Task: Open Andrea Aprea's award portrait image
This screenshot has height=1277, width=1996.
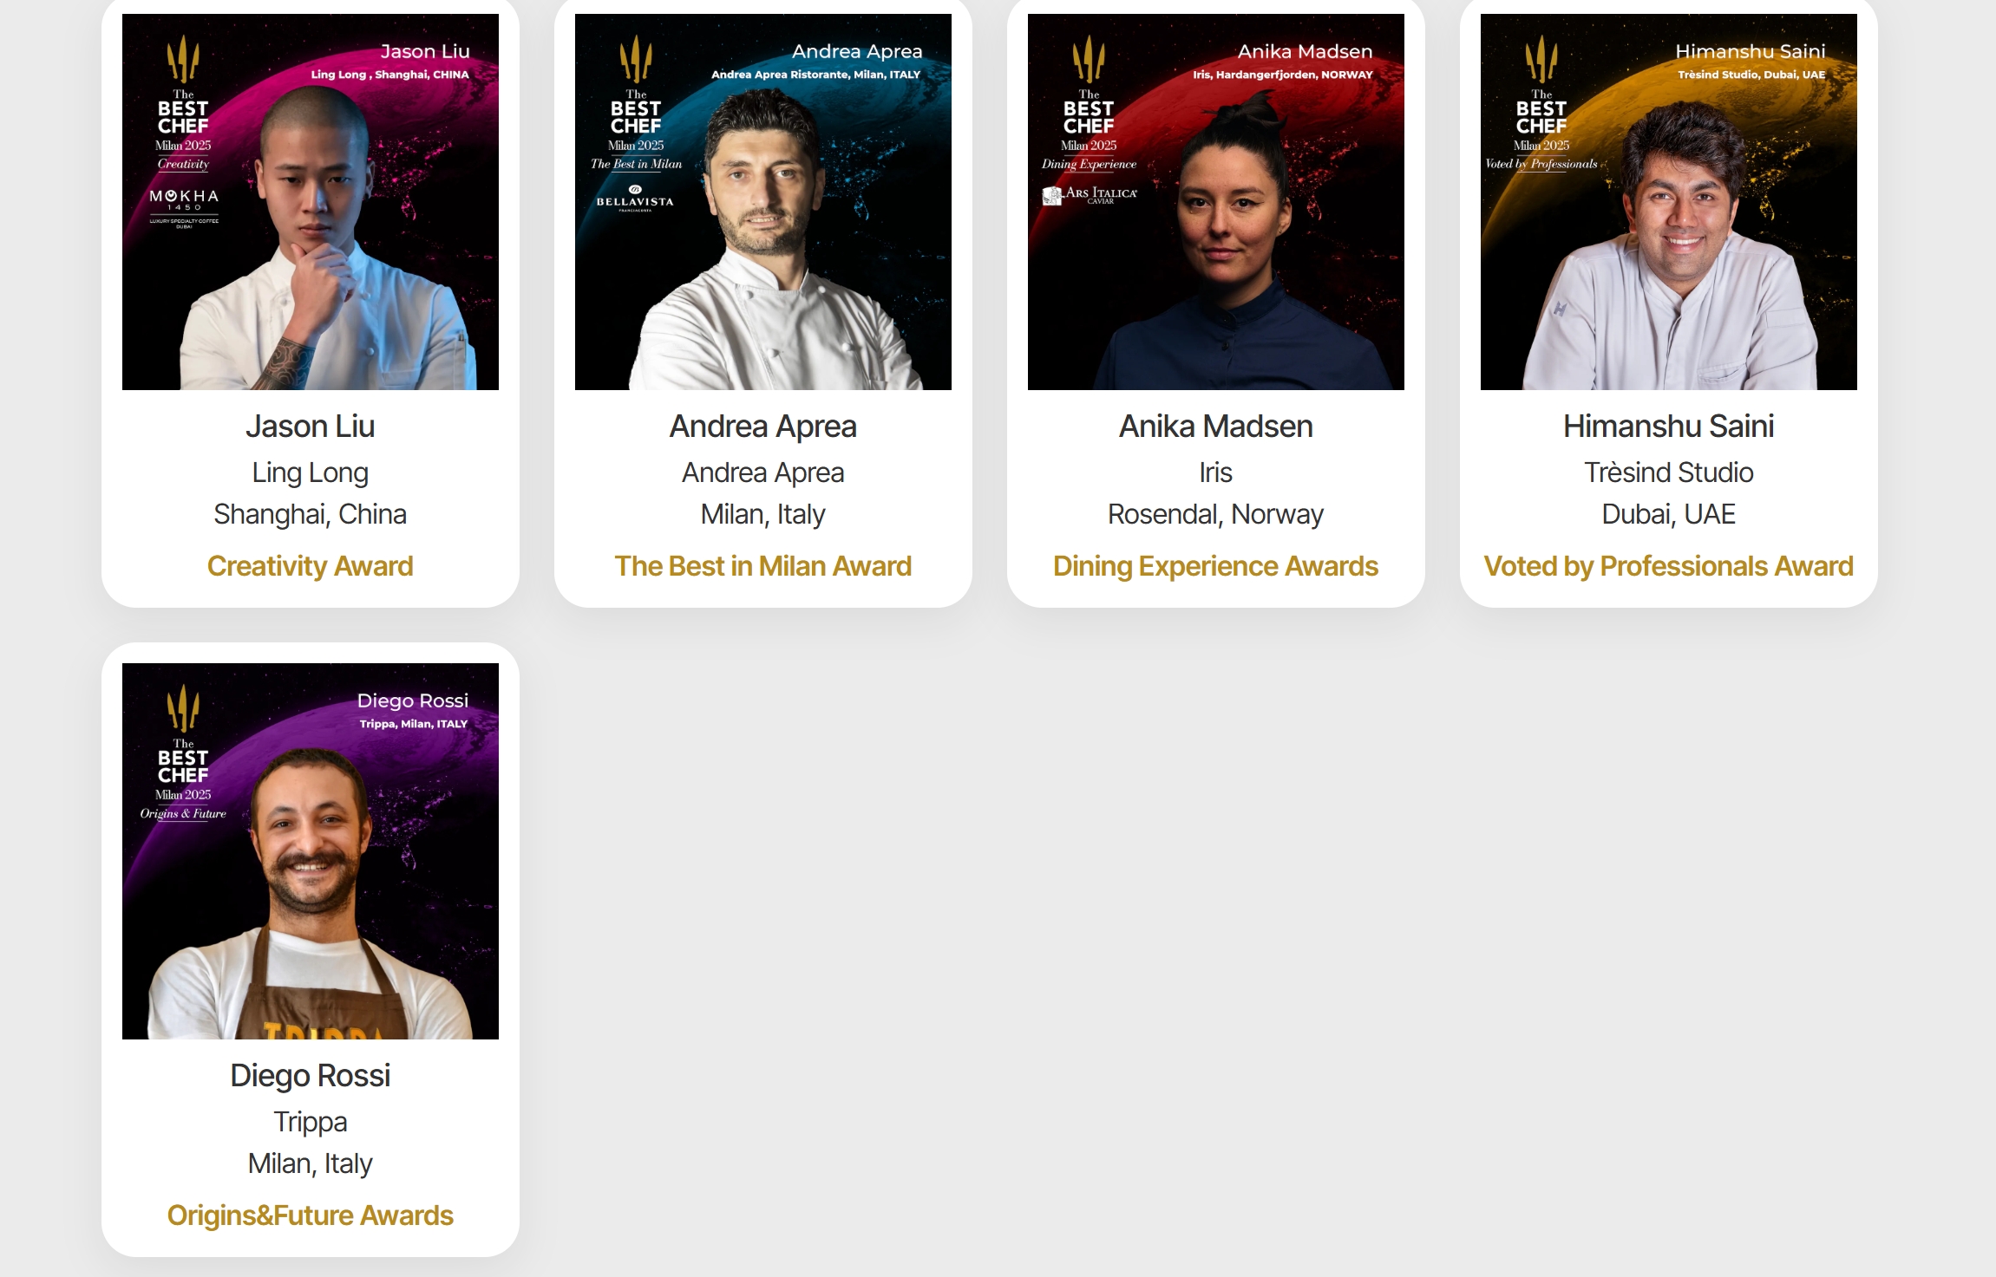Action: point(763,202)
